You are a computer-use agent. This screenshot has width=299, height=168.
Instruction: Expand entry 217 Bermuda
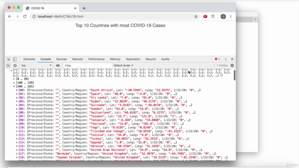click(17, 154)
